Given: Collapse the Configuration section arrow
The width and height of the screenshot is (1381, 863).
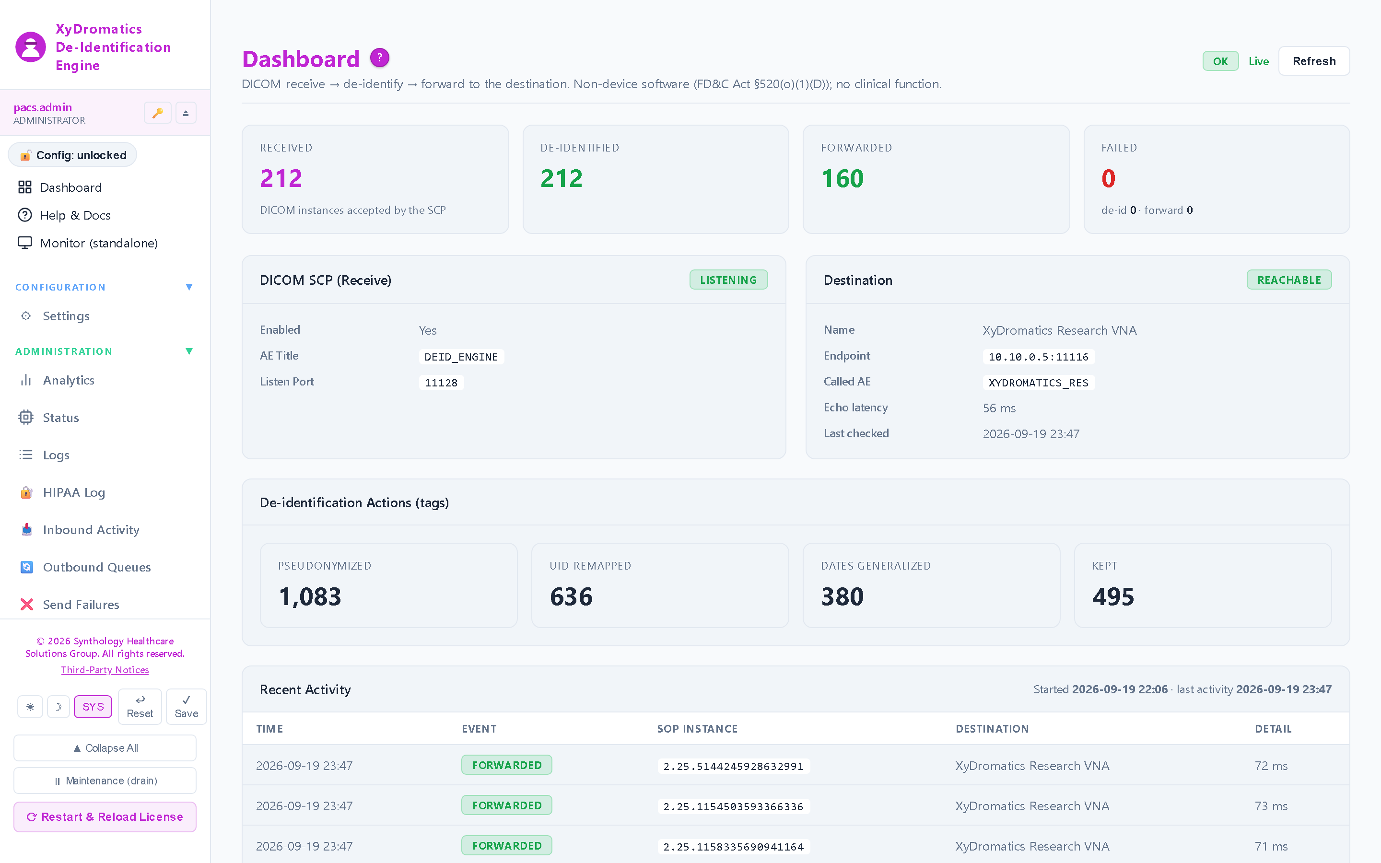Looking at the screenshot, I should pos(189,287).
